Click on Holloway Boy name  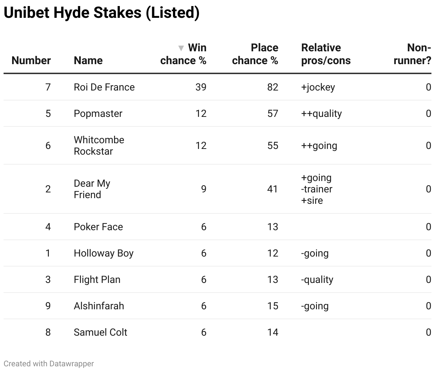point(103,253)
